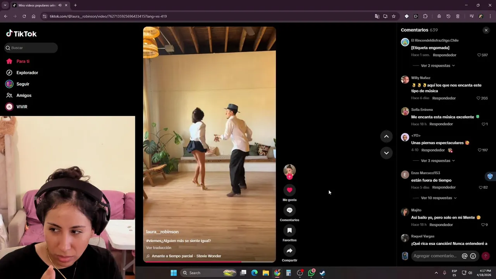Expand Ver 2 respuestas under El Rincondeldisfraz

[x=438, y=65]
